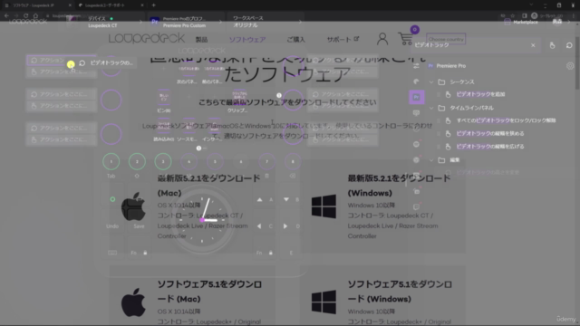Click the Windows logo beside 最新版5.2.1 Windows download
This screenshot has width=580, height=326.
(x=324, y=206)
